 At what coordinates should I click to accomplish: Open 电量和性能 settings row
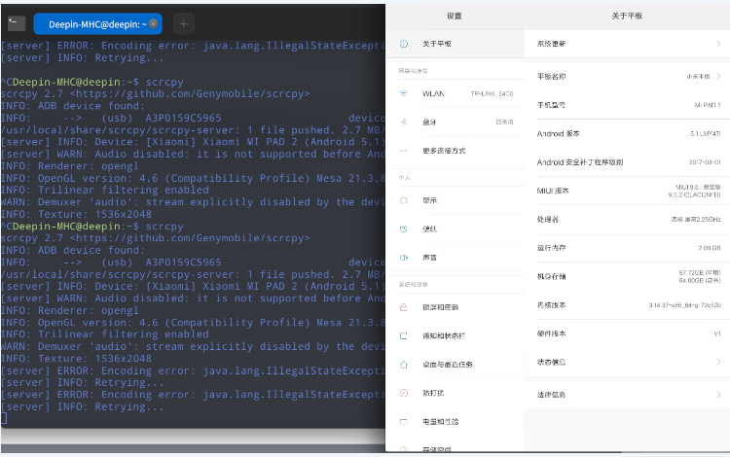tap(455, 422)
